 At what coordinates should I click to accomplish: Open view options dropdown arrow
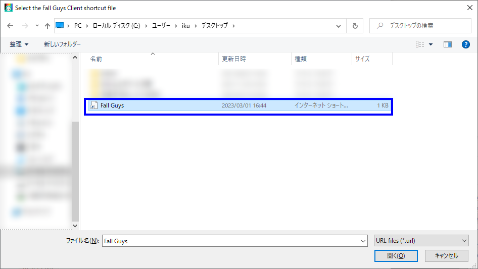(x=431, y=44)
